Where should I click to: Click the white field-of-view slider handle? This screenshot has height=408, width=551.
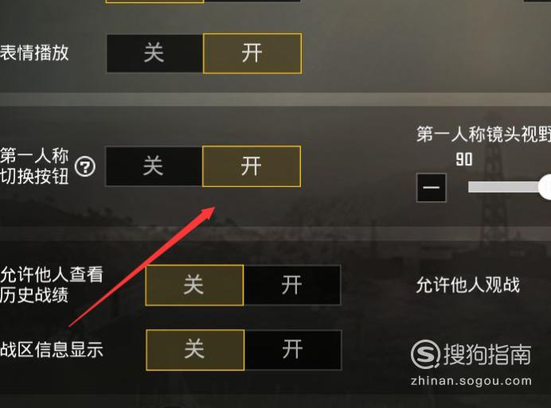545,186
